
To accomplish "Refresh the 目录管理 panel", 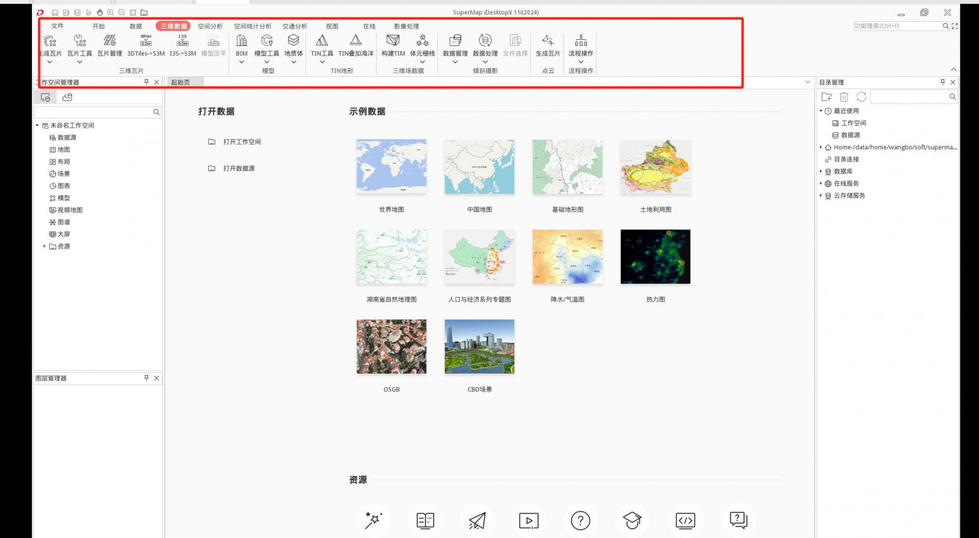I will [x=862, y=97].
